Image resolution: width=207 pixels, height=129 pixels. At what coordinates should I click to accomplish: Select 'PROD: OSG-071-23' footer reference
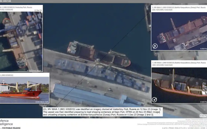177,128
